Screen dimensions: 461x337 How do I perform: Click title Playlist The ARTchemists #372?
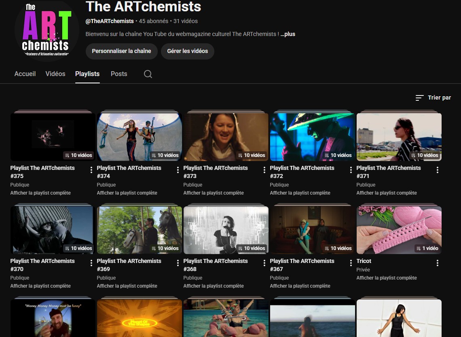coord(302,172)
